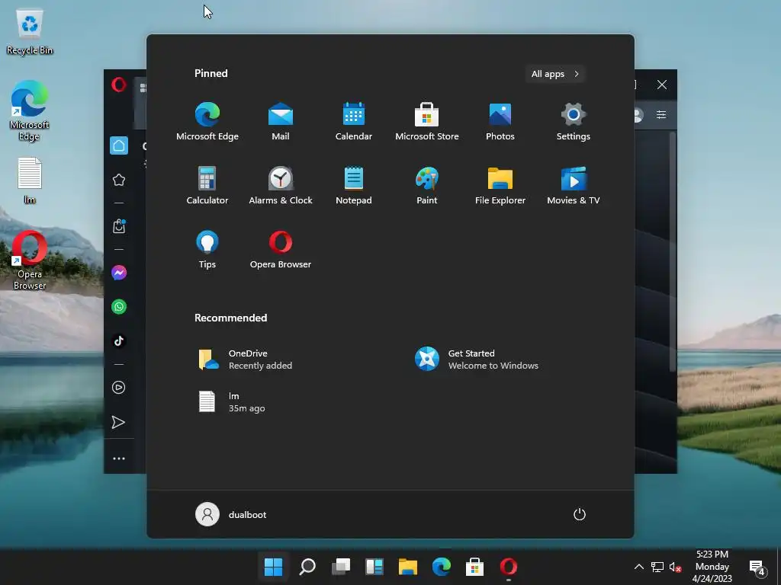
Task: Click the Power button in Start menu
Action: click(580, 514)
